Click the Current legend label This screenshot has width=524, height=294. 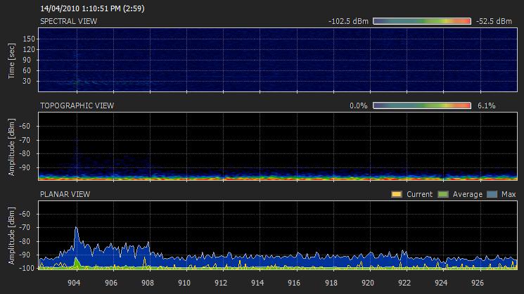point(419,194)
